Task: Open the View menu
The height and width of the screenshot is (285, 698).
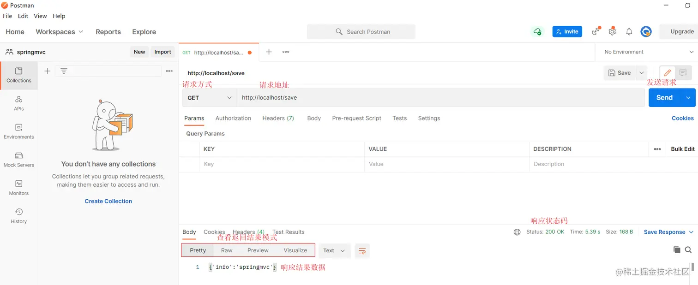Action: point(40,16)
